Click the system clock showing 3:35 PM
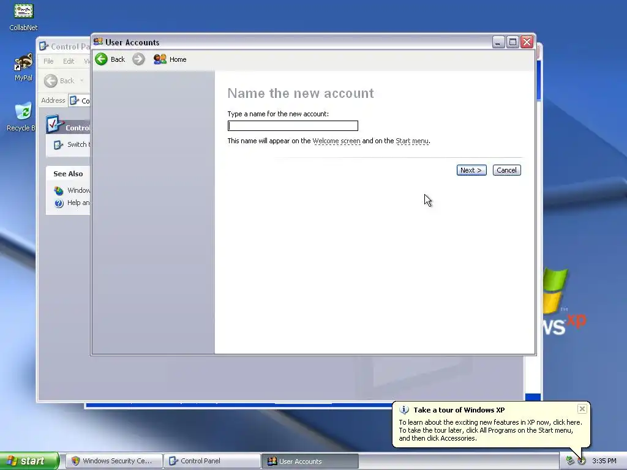 pos(604,461)
